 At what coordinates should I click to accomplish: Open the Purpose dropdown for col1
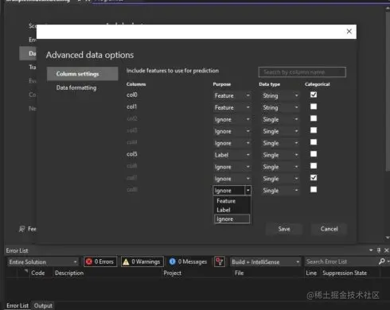point(232,107)
